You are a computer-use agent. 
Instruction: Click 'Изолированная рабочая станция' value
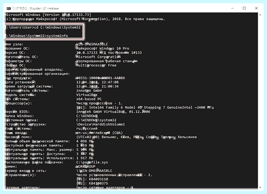coord(107,61)
